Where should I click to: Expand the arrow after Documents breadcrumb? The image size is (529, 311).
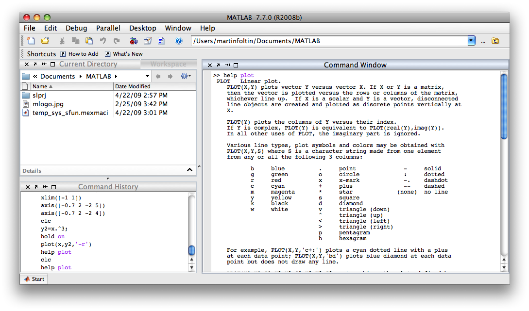point(80,77)
